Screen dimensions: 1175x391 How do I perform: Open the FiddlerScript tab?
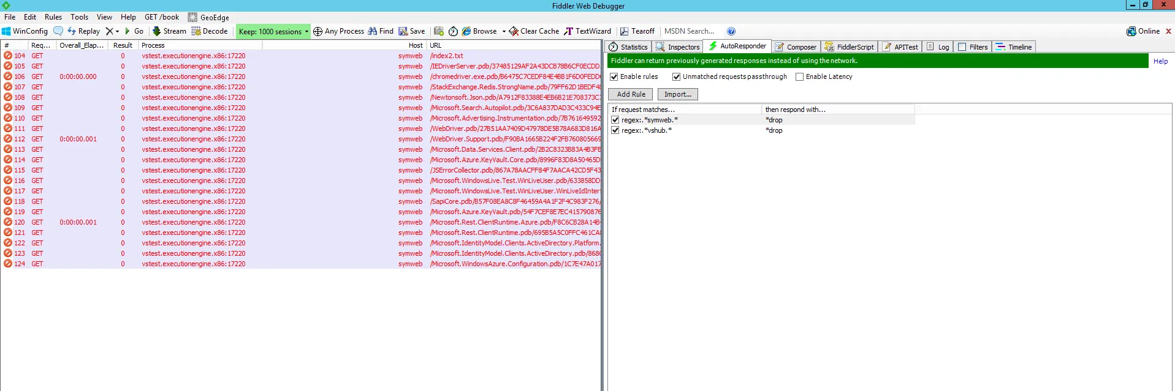[x=850, y=47]
